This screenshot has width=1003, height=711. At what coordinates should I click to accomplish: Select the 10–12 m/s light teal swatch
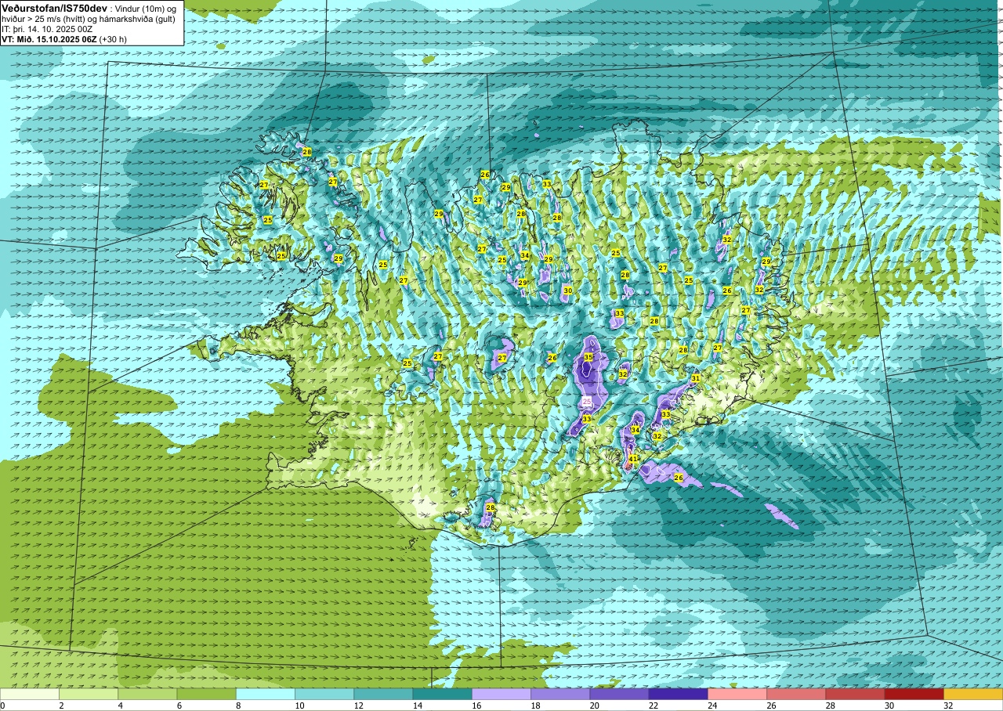coord(324,694)
